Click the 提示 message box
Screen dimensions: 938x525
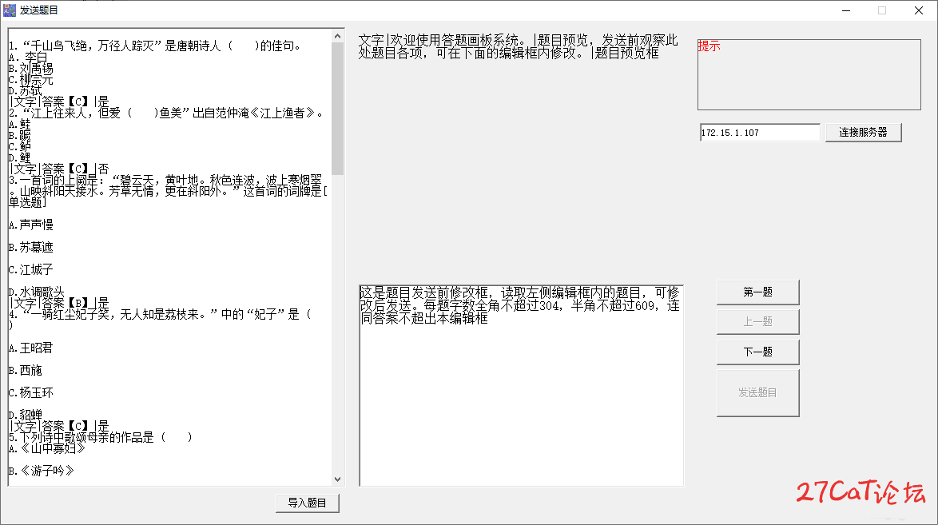coord(809,75)
